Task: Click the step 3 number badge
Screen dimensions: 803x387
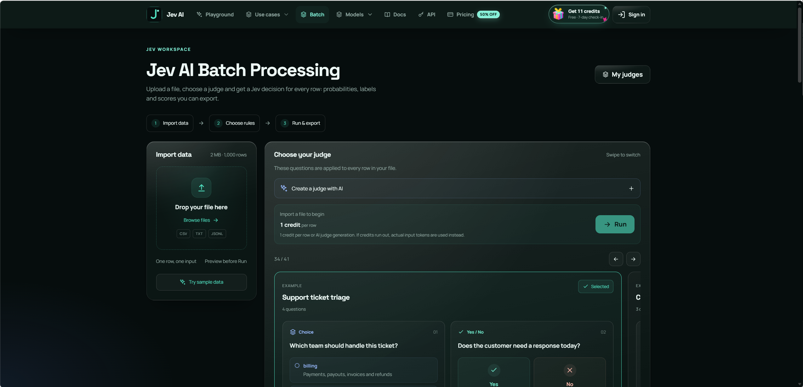Action: (x=285, y=123)
